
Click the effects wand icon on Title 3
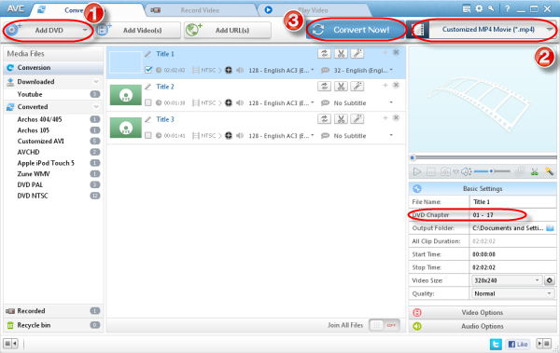(357, 119)
